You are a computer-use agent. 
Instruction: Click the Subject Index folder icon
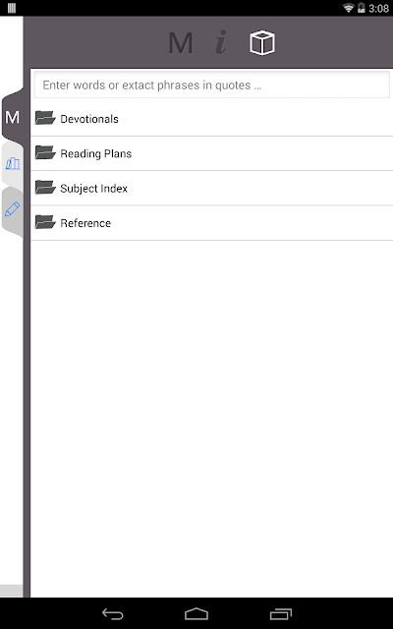pyautogui.click(x=45, y=188)
